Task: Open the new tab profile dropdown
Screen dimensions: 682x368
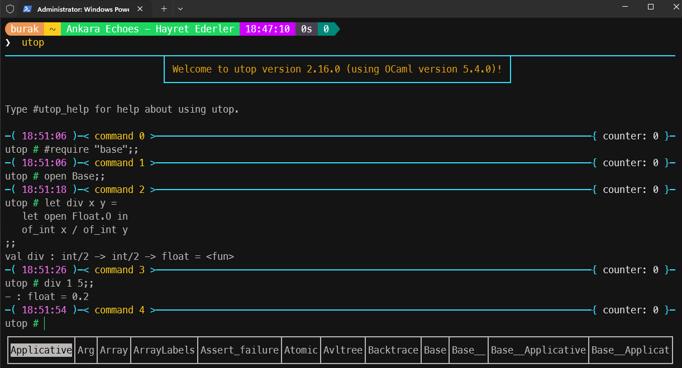Action: pyautogui.click(x=180, y=9)
